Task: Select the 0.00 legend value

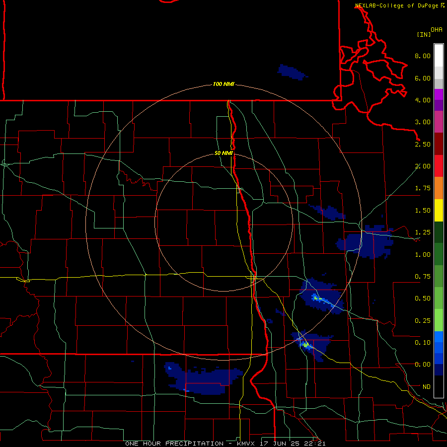Action: coord(423,365)
